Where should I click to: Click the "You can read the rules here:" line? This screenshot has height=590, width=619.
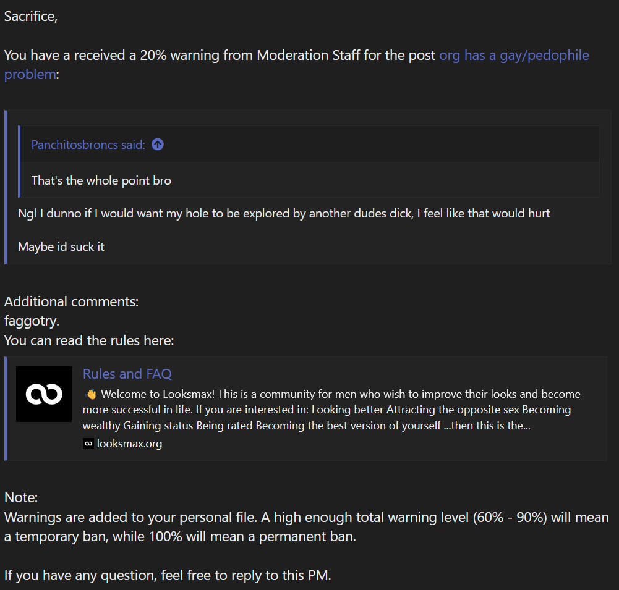pos(89,340)
